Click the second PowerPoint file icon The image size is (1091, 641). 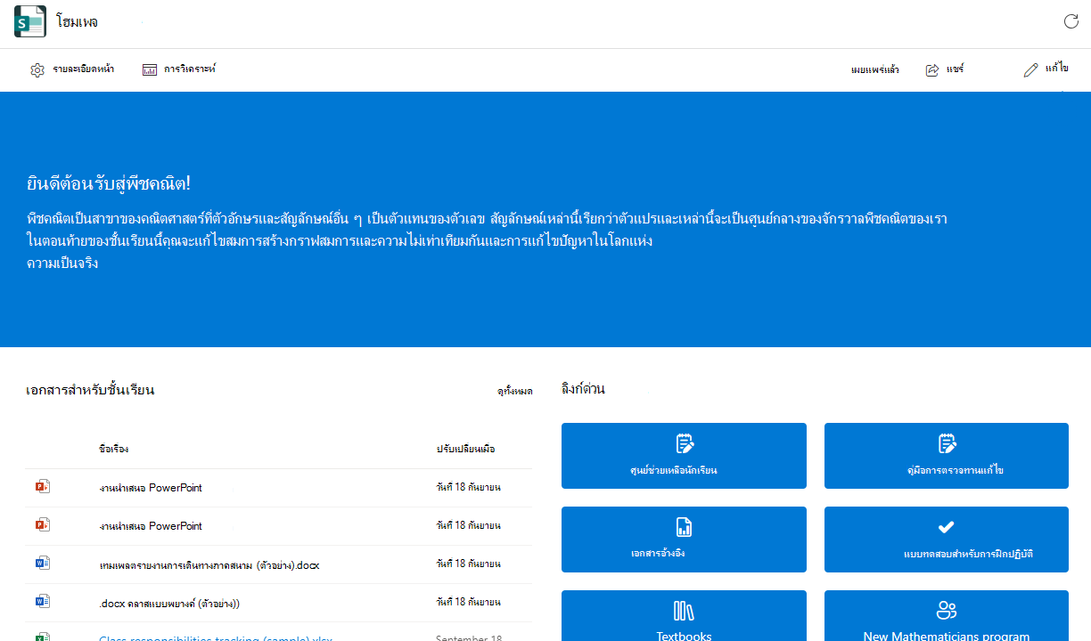pos(42,525)
